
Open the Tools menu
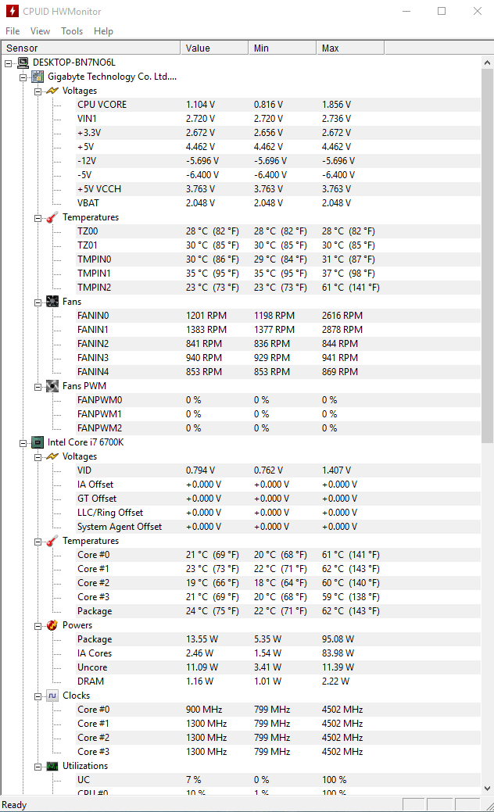[72, 31]
